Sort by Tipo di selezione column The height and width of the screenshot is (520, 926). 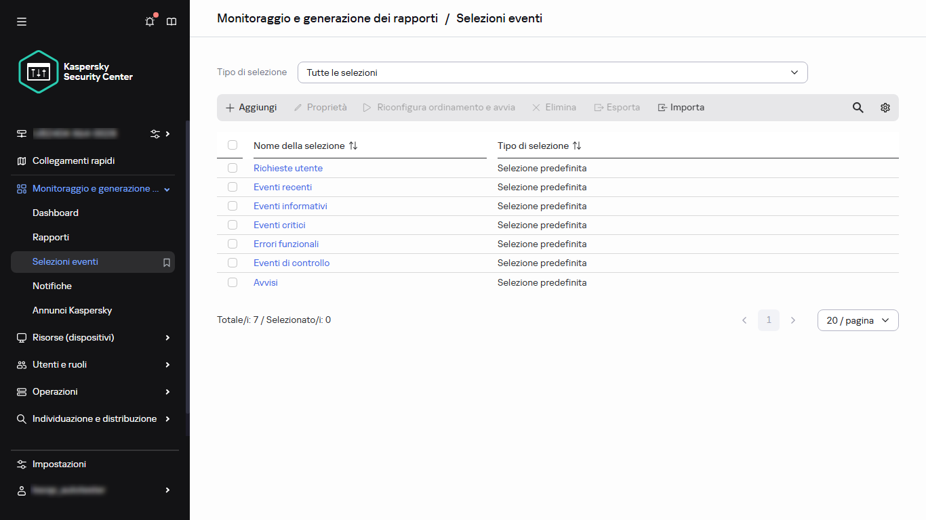(577, 146)
